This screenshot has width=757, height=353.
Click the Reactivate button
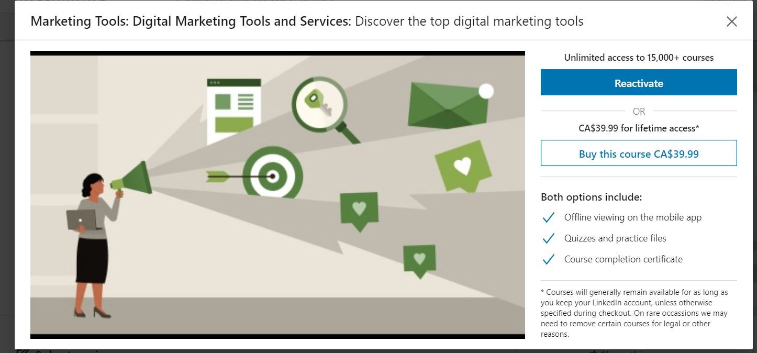pos(638,83)
